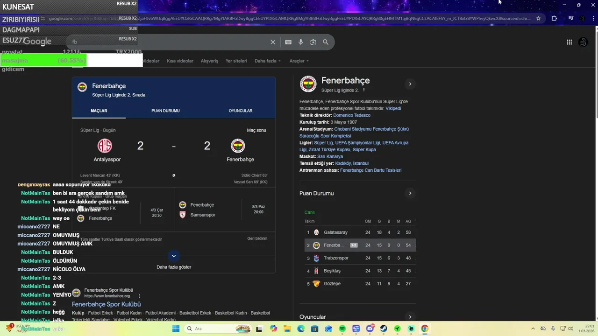Select the PUAN DURUMU tab
Image resolution: width=598 pixels, height=336 pixels.
[x=165, y=111]
